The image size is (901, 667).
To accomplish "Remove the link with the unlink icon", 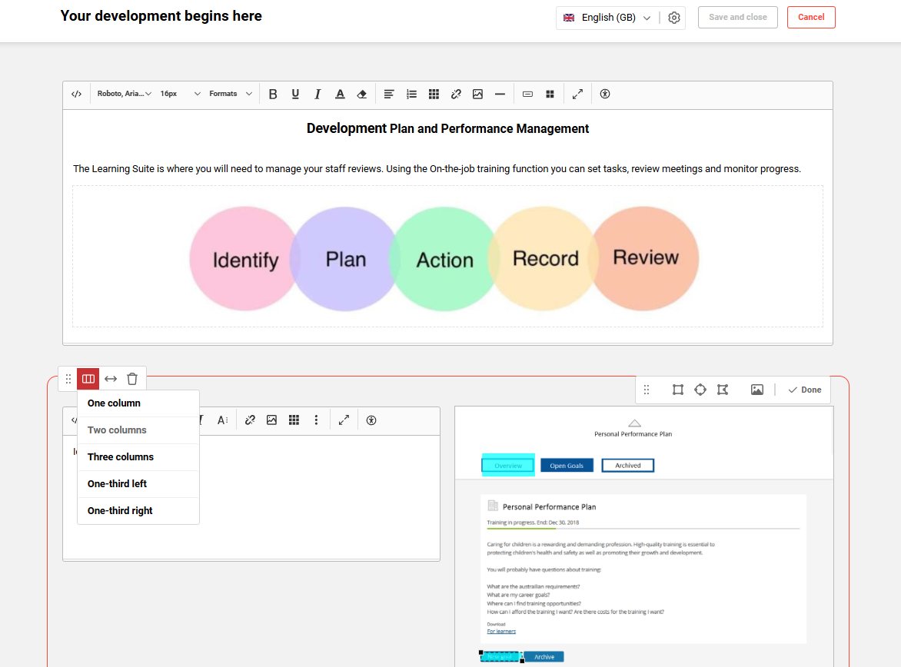I will [x=456, y=94].
